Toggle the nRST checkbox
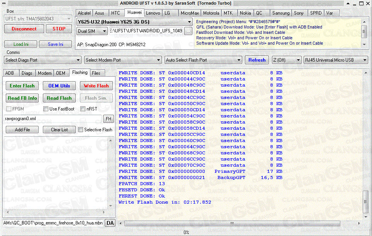 click(x=83, y=109)
